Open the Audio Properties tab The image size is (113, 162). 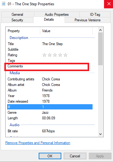57,15
